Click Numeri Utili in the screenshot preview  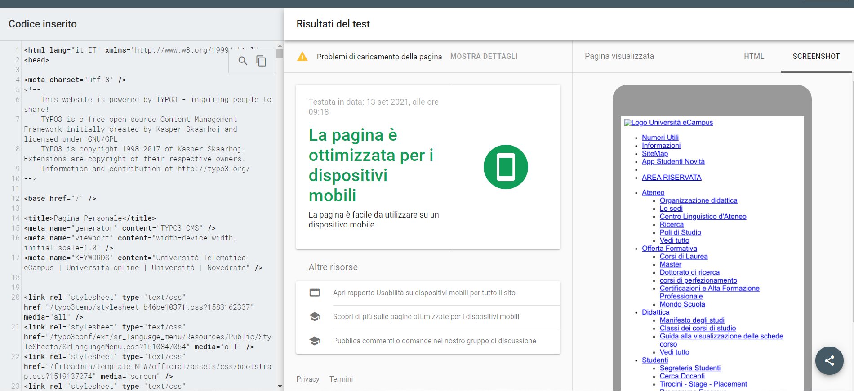pos(660,138)
